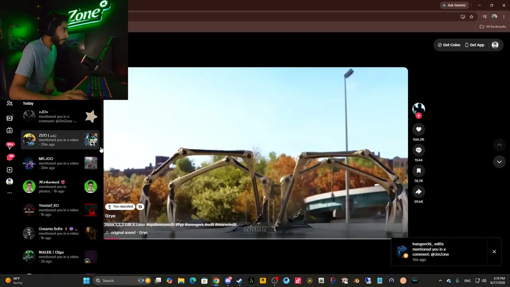Click the install app icon in address bar
510x287 pixels.
pos(463,17)
